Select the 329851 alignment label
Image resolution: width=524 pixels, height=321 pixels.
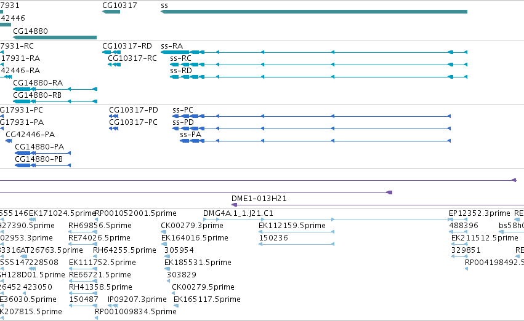coord(466,250)
